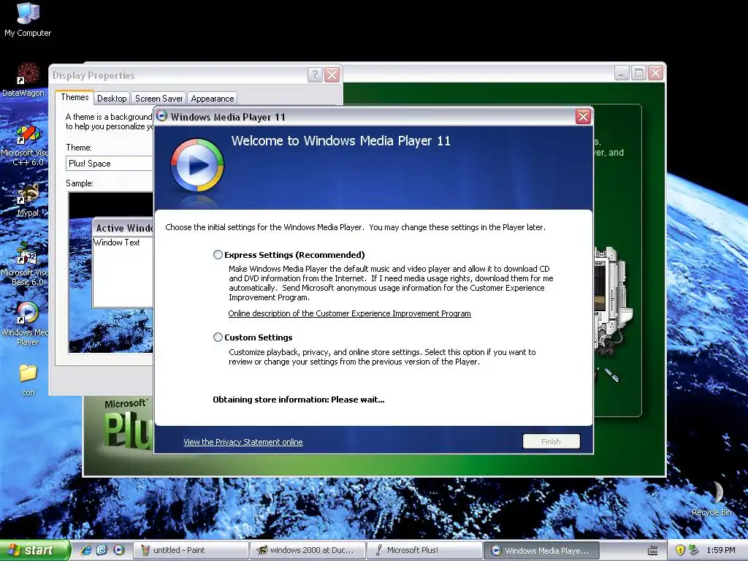
Task: Click the network connection tray icon
Action: 693,550
